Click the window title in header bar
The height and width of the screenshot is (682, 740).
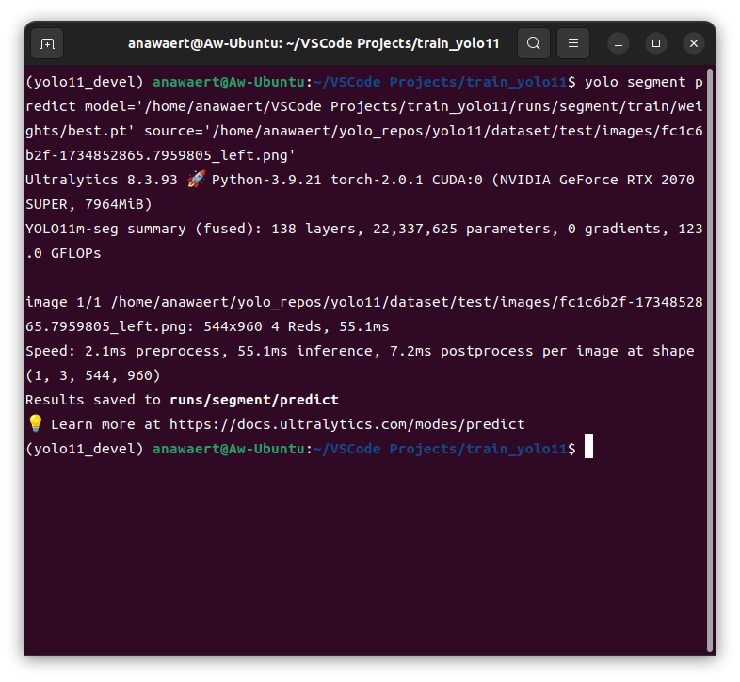pyautogui.click(x=314, y=43)
